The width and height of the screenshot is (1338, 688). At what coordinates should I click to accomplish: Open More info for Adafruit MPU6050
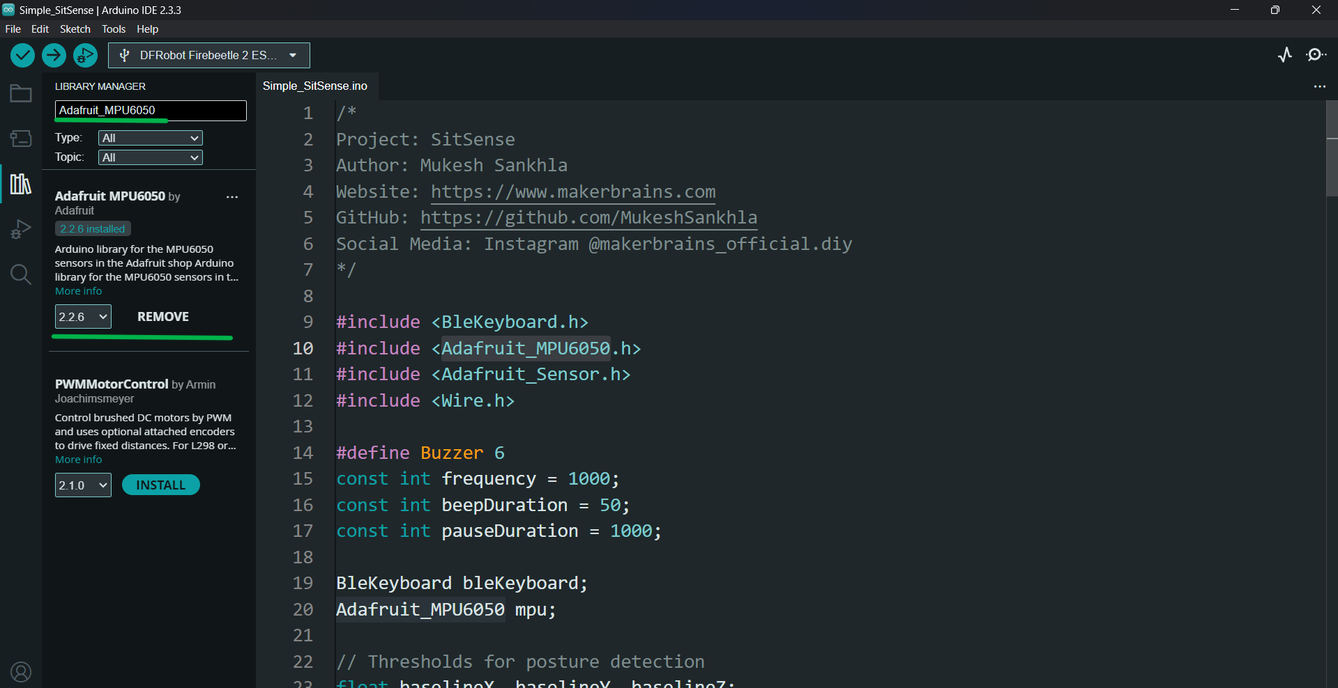78,291
